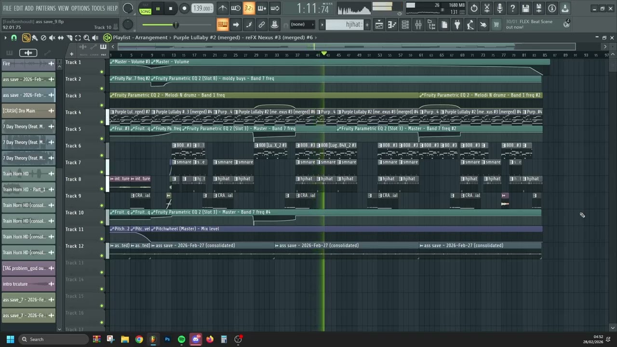The image size is (617, 347).
Task: Toggle the metronome icon
Action: point(223,8)
